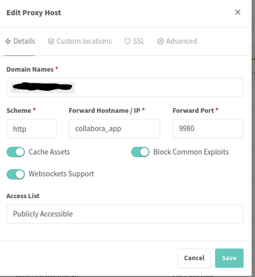The height and width of the screenshot is (277, 255).
Task: Select the Details tab
Action: click(20, 41)
